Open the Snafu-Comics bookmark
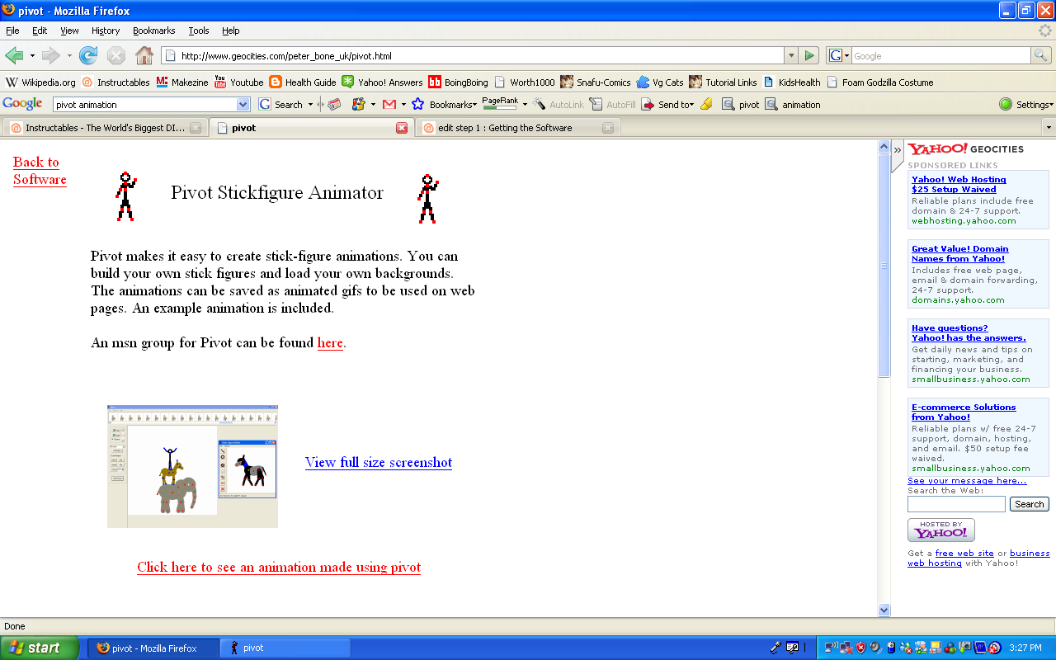 [595, 82]
